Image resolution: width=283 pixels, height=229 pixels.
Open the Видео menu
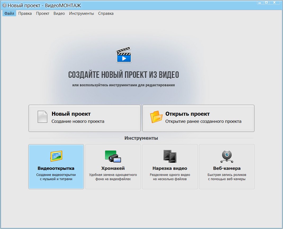click(59, 13)
